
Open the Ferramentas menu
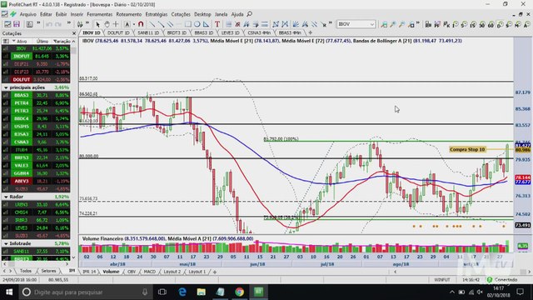coord(100,14)
